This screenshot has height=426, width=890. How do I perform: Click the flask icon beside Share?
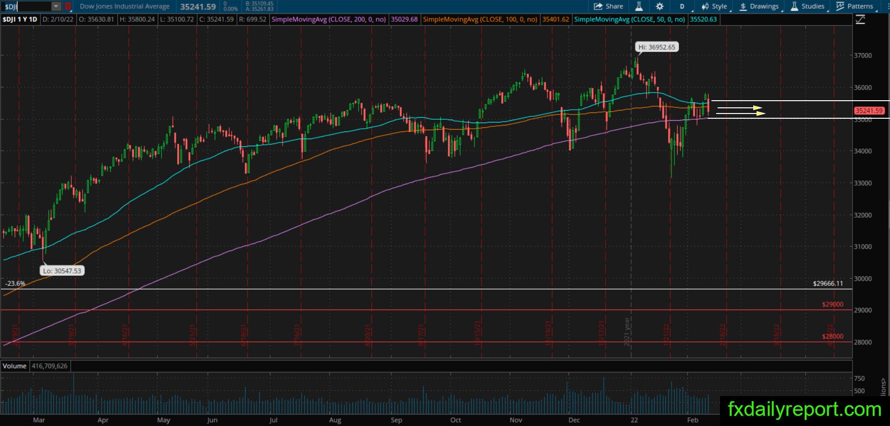tap(639, 7)
